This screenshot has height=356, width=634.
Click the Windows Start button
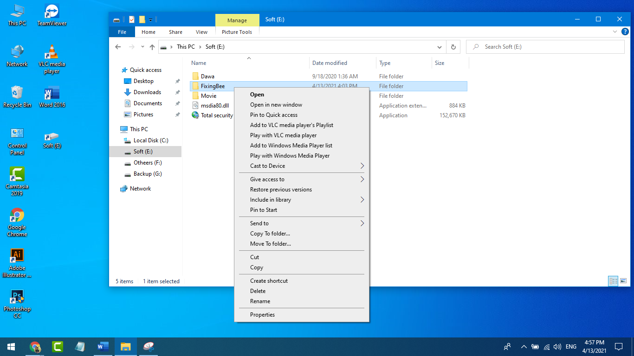click(11, 346)
